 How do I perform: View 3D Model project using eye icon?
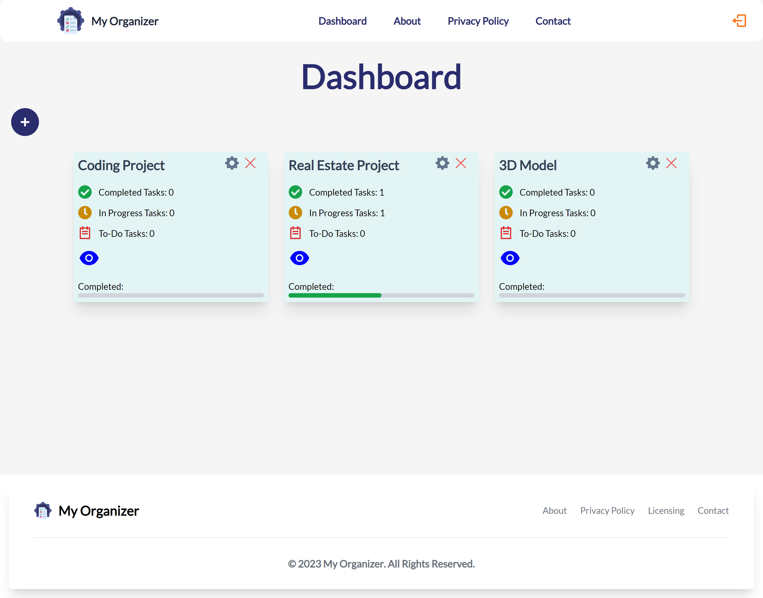tap(510, 258)
